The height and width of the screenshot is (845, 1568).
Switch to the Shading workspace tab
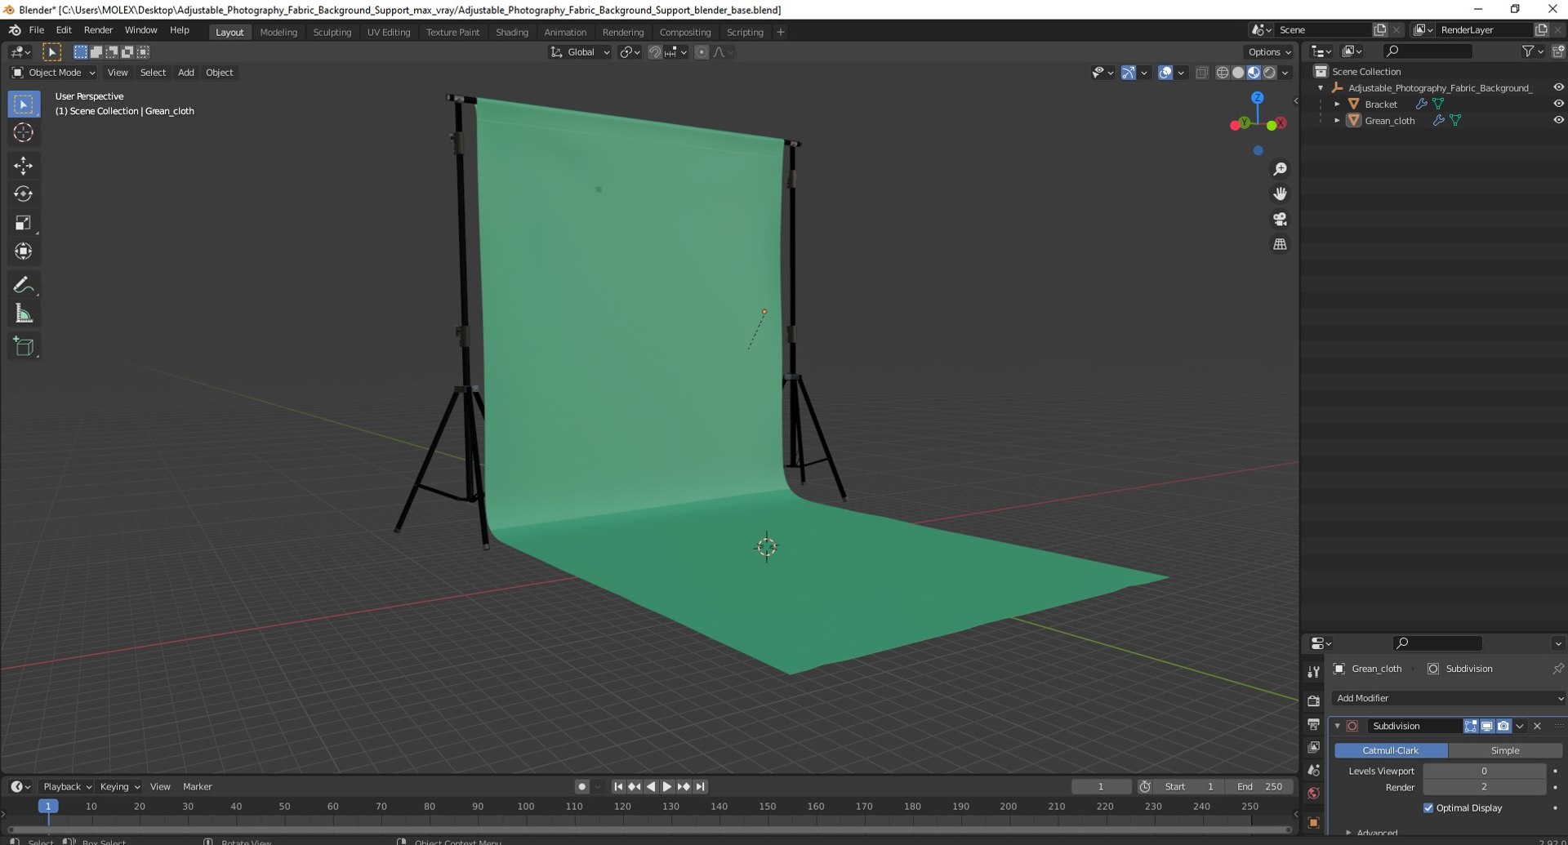tap(512, 33)
